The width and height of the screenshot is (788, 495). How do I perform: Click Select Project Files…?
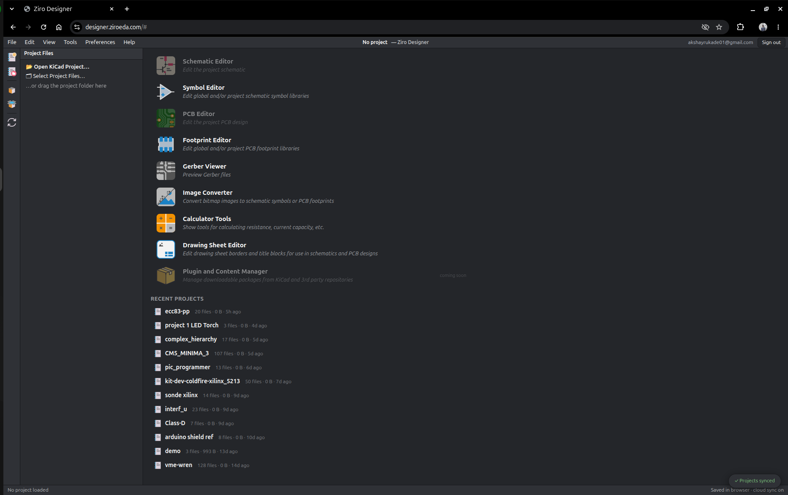click(x=55, y=76)
